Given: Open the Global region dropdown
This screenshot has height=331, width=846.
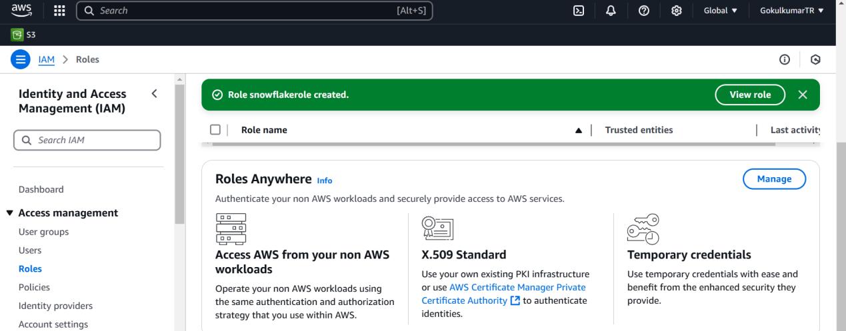Looking at the screenshot, I should pyautogui.click(x=720, y=11).
